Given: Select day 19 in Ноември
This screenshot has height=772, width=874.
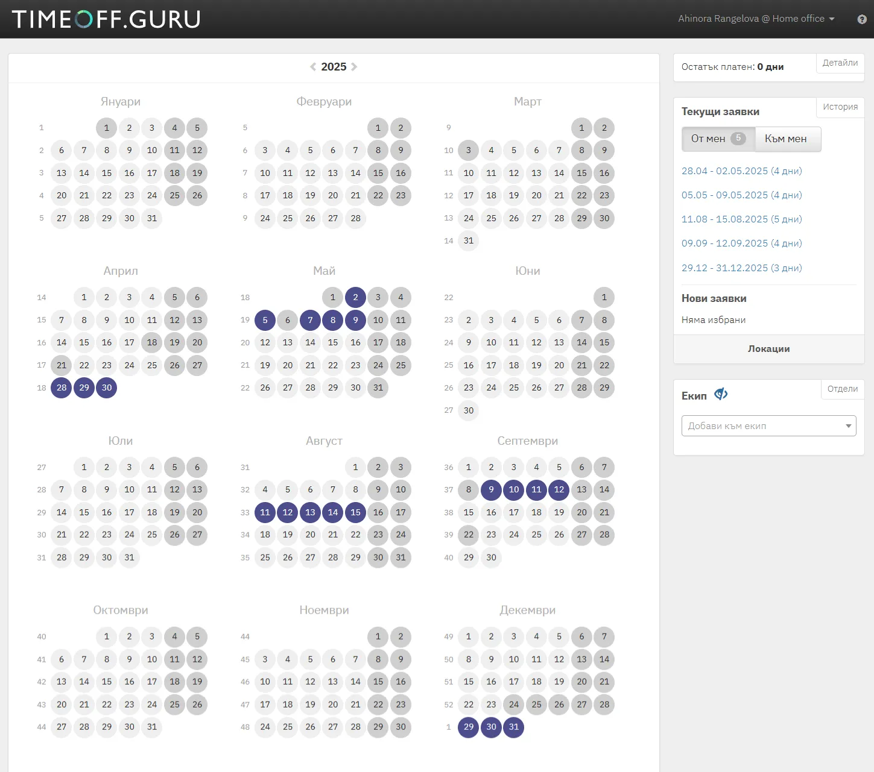Looking at the screenshot, I should pyautogui.click(x=311, y=705).
